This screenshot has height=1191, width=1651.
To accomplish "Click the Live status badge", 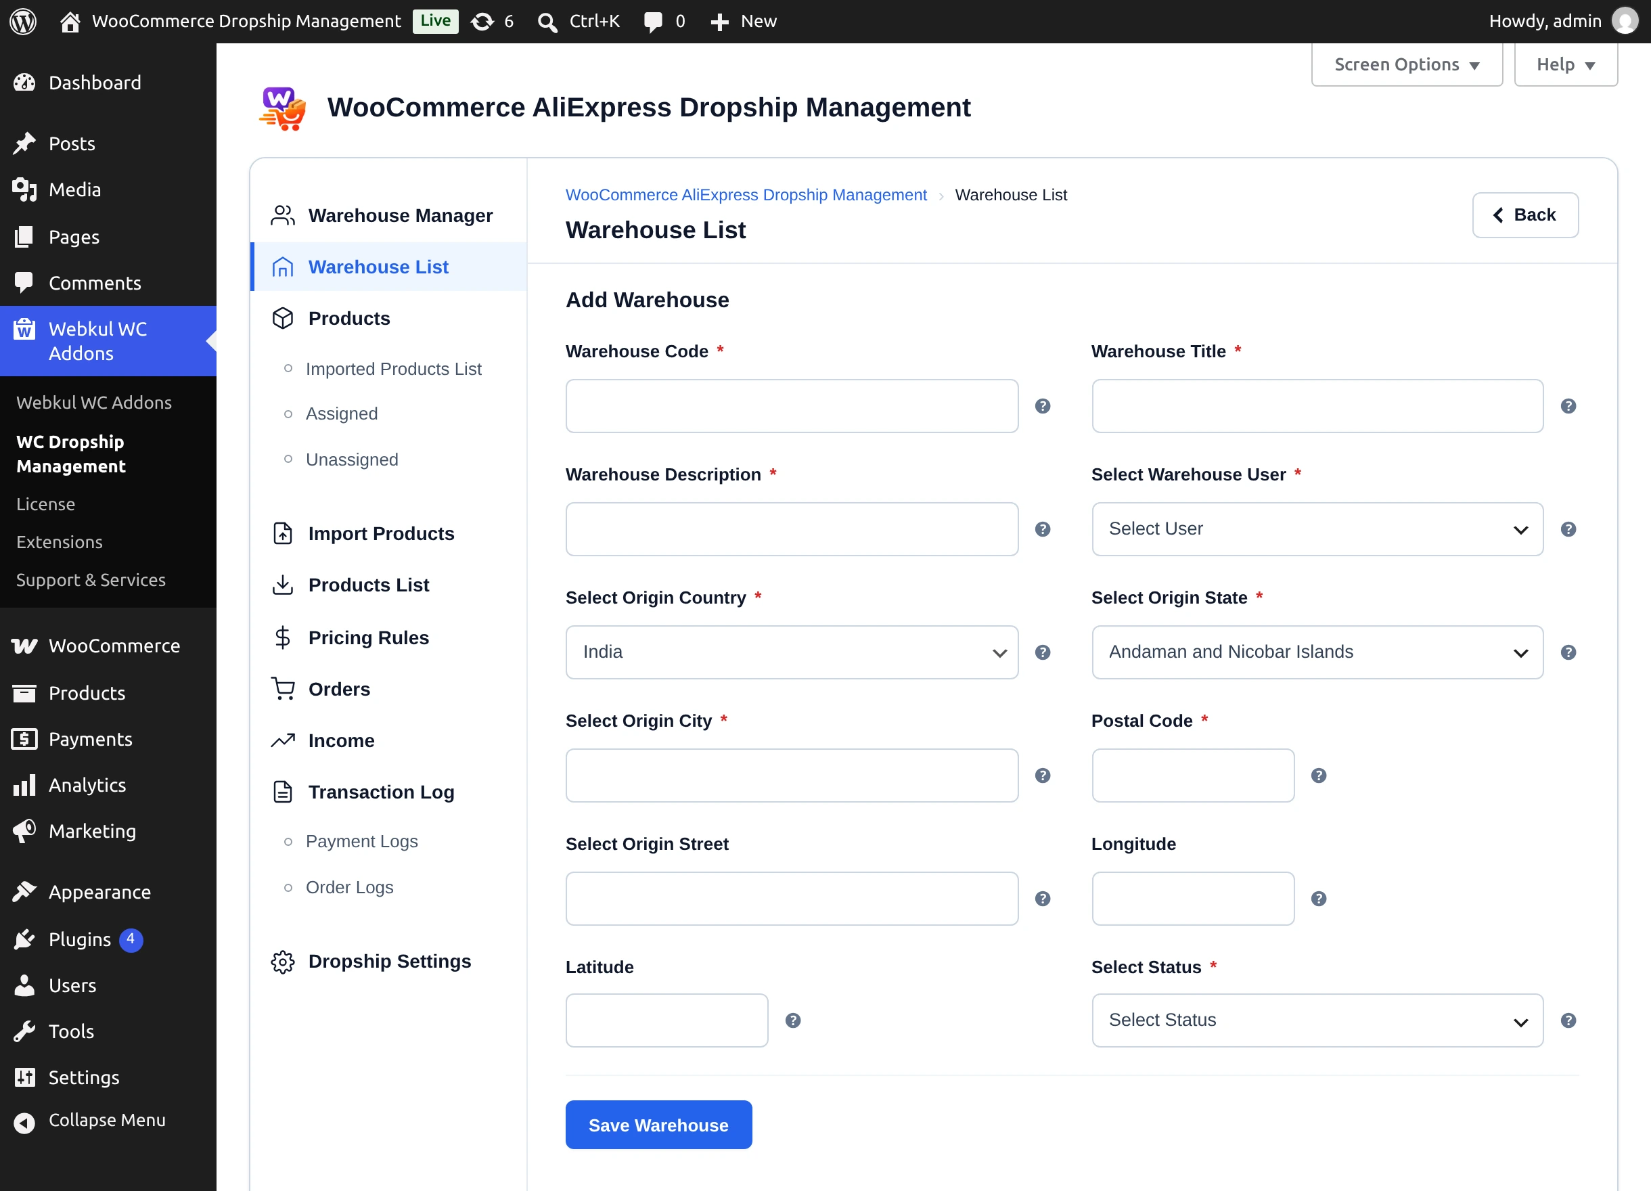I will (x=435, y=20).
